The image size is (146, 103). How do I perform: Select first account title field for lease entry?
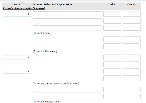(x=67, y=39)
